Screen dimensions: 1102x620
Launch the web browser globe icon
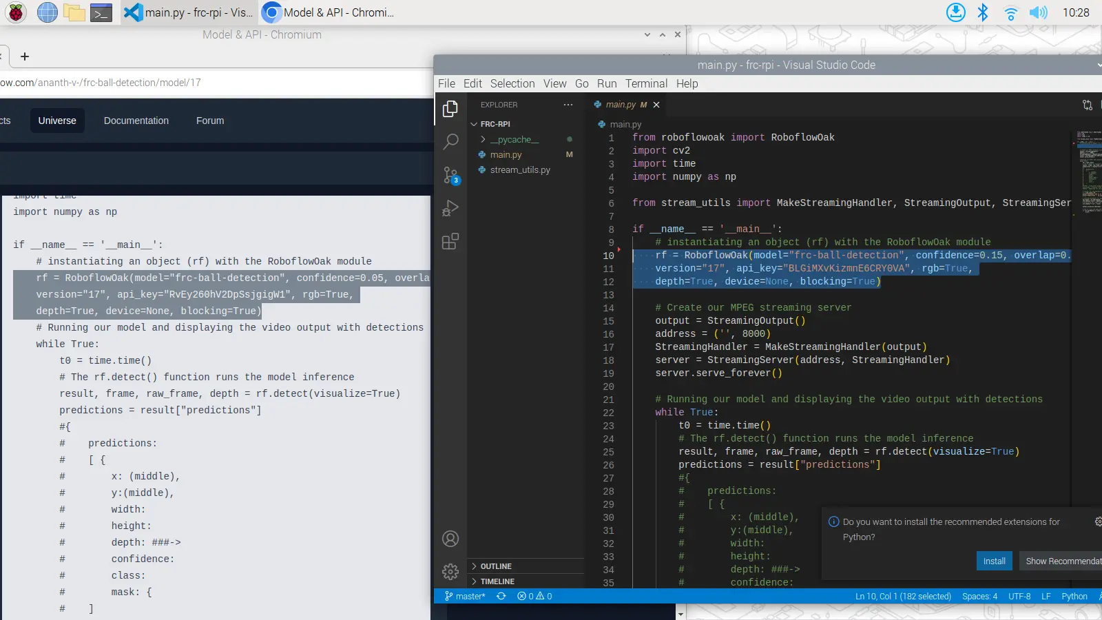pyautogui.click(x=47, y=12)
